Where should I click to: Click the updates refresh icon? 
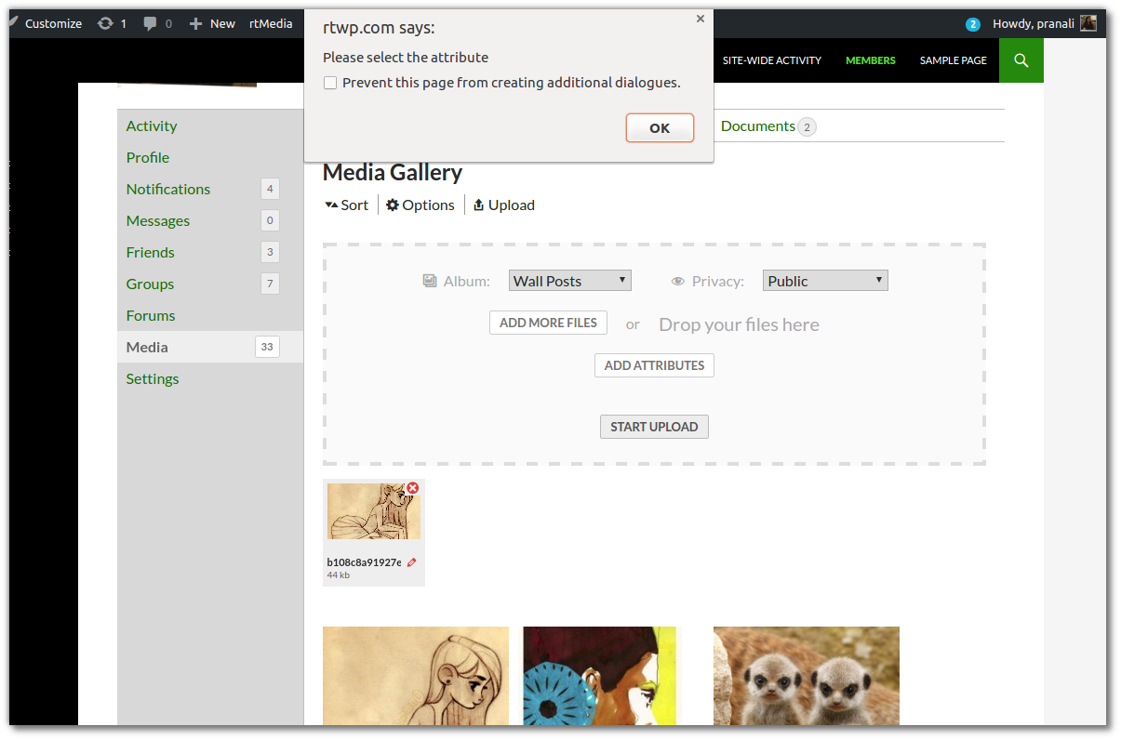click(x=111, y=23)
